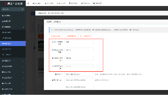Click the field between 0.00 and 720.00
This screenshot has height=95, width=168.
[x=79, y=50]
